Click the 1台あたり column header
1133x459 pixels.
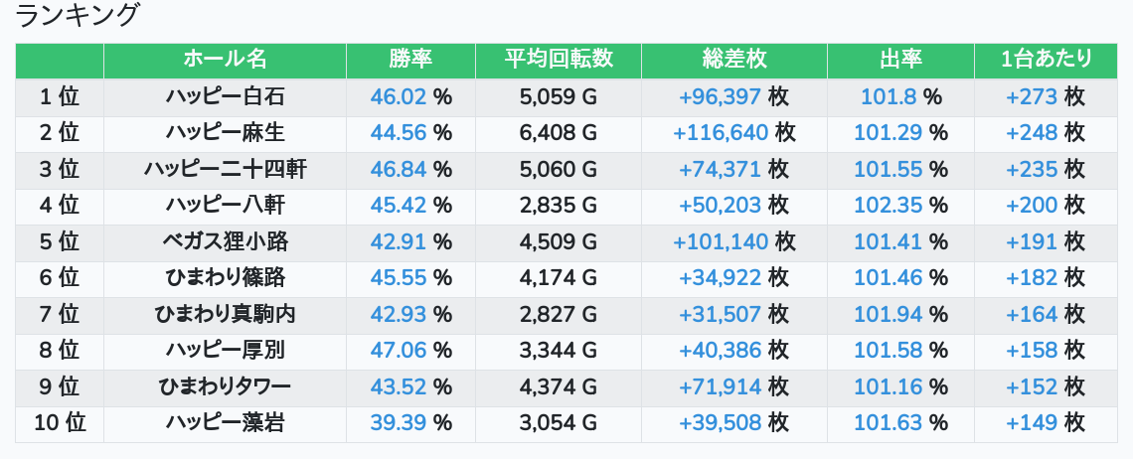coord(1046,60)
